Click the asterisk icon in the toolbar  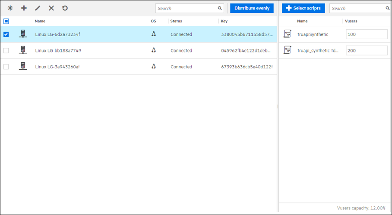(x=10, y=8)
